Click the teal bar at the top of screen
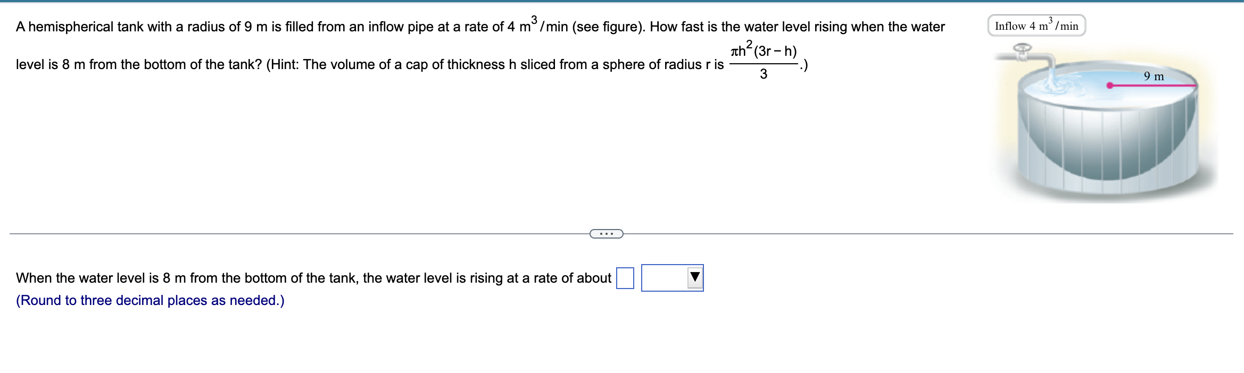The image size is (1244, 373). click(622, 2)
